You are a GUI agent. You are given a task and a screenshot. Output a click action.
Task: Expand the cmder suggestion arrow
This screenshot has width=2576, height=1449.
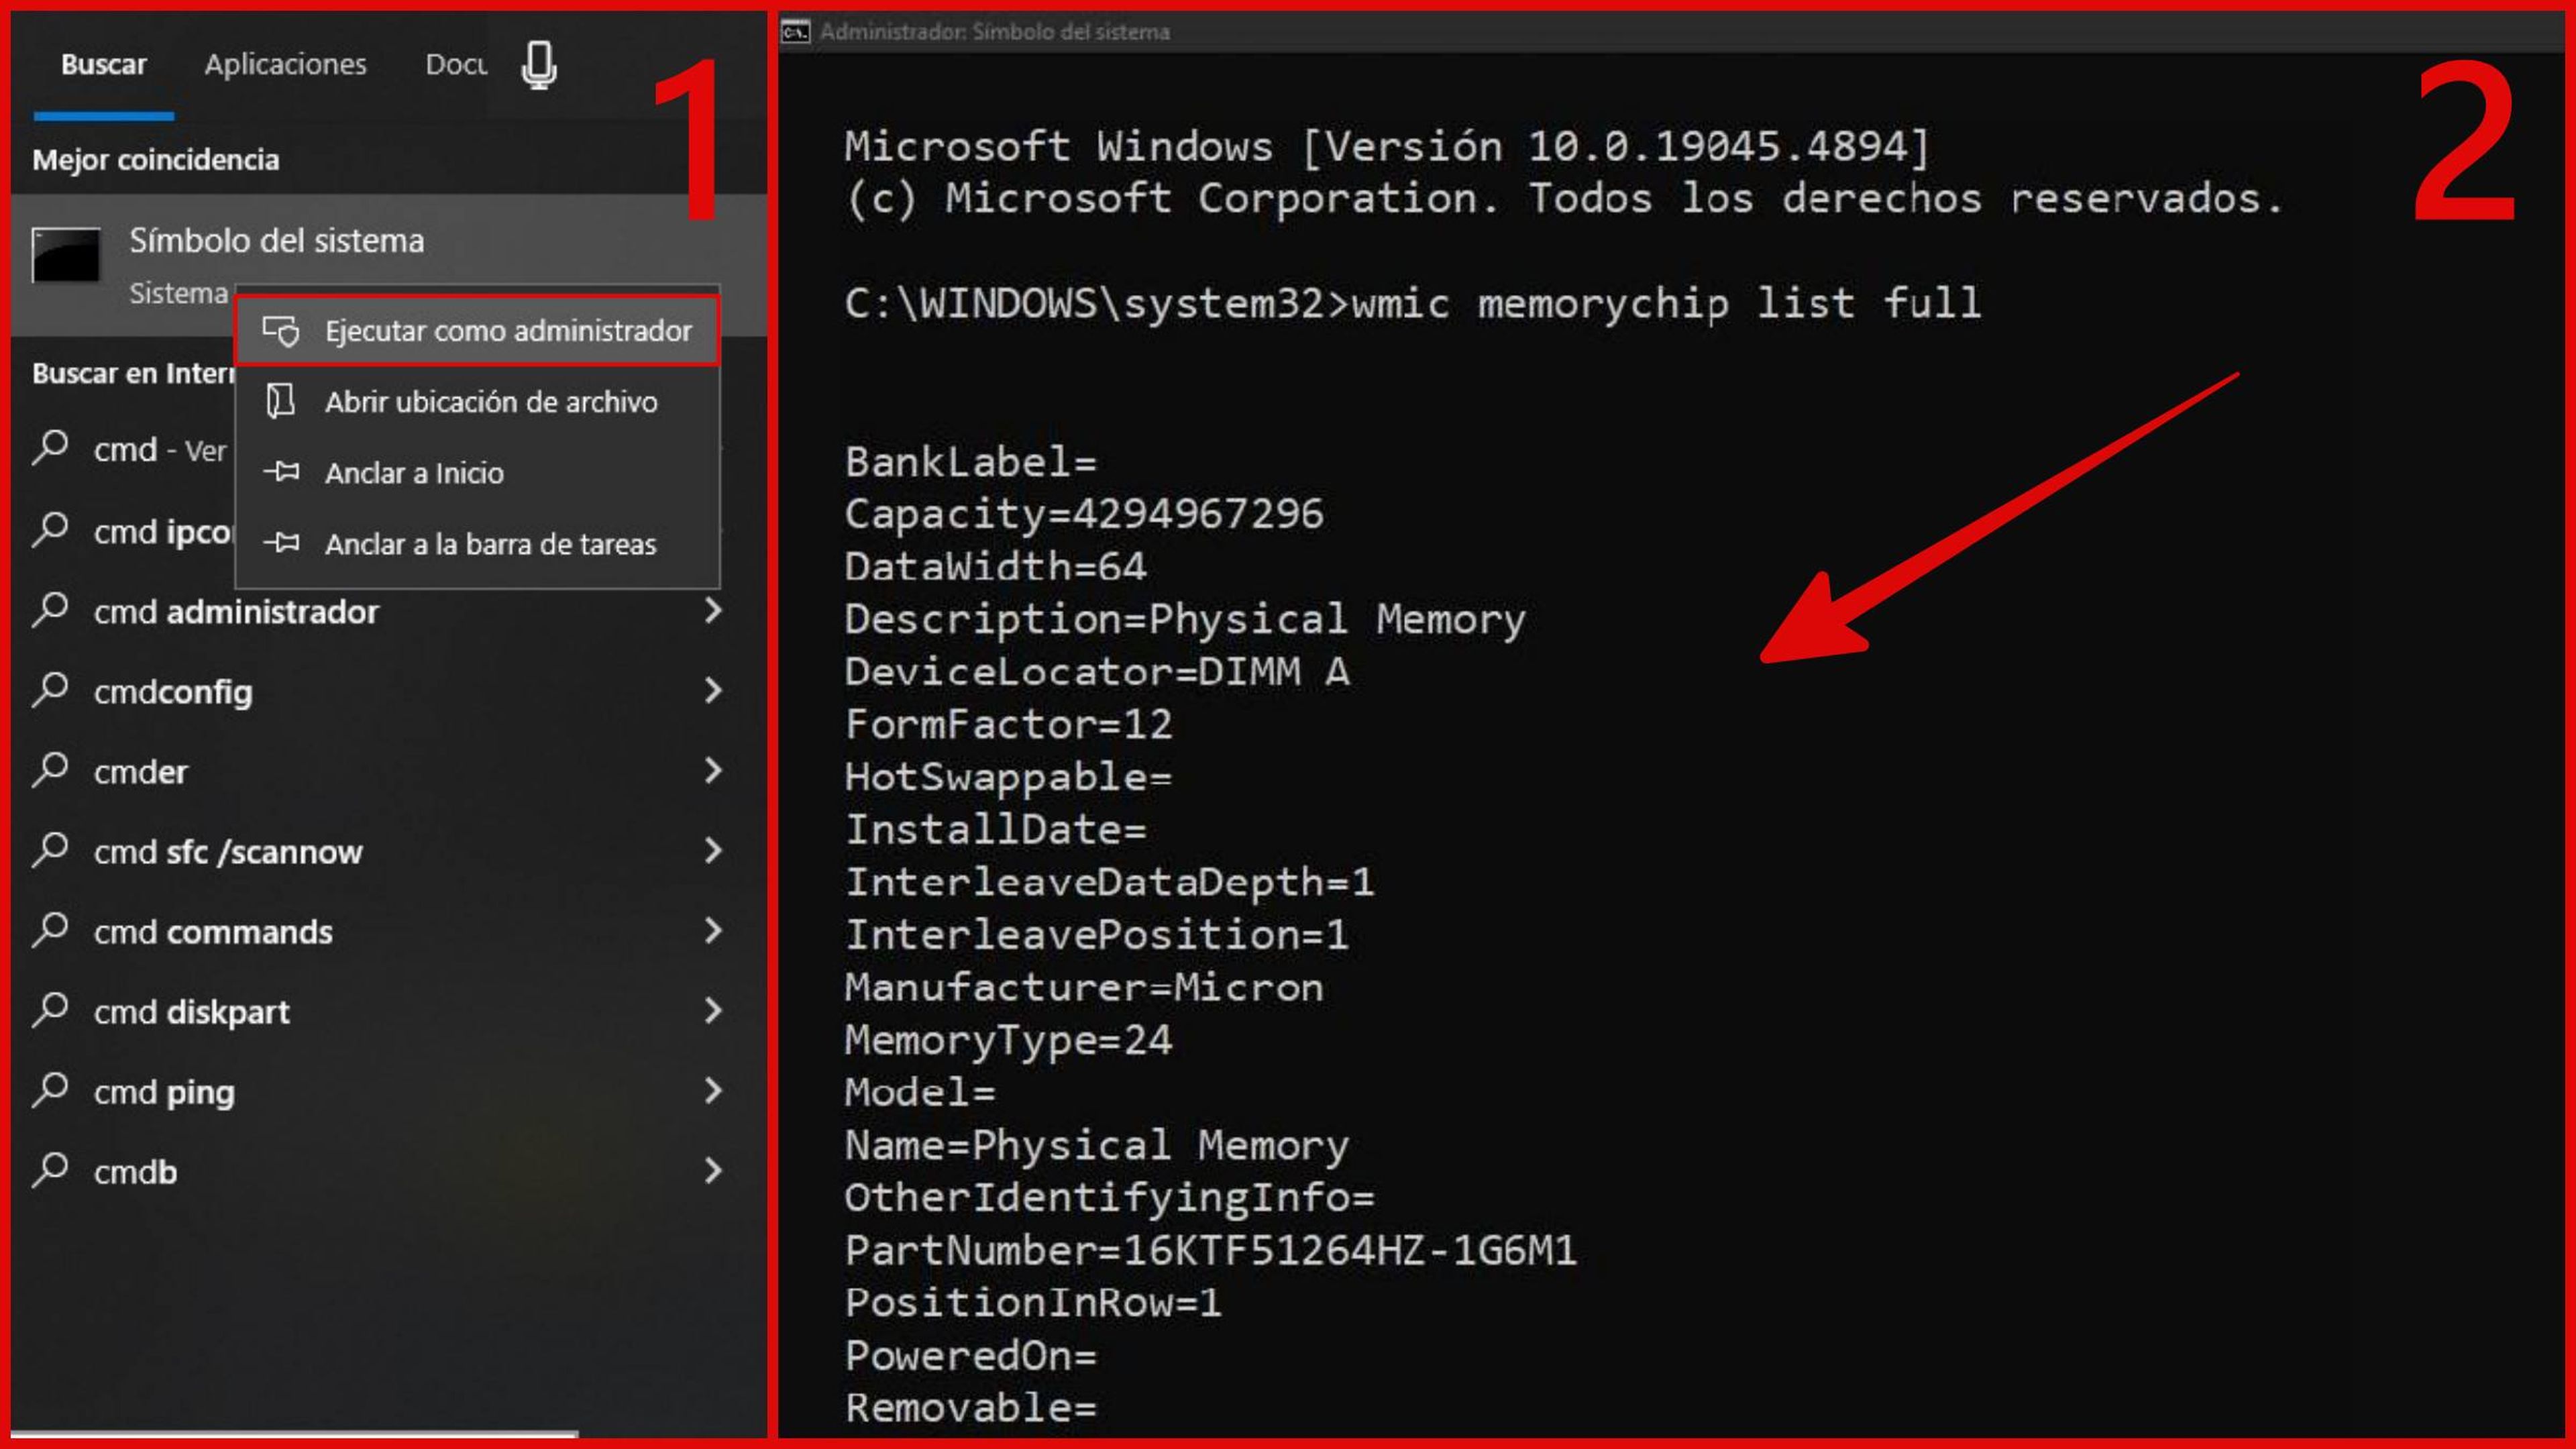[x=713, y=770]
